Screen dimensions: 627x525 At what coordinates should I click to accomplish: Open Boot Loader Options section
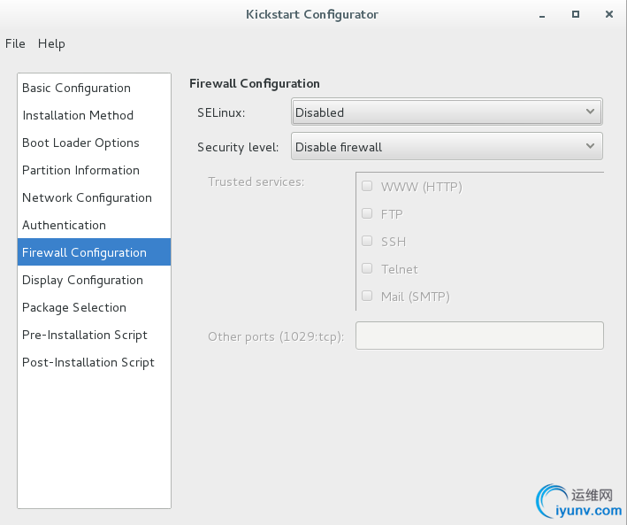point(80,143)
